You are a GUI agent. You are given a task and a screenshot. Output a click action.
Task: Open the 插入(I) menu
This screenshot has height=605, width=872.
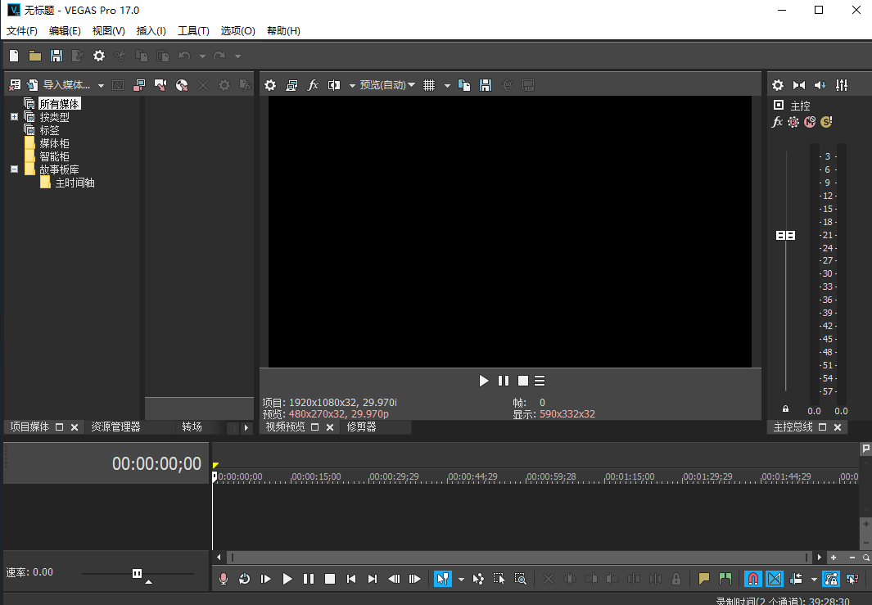151,31
